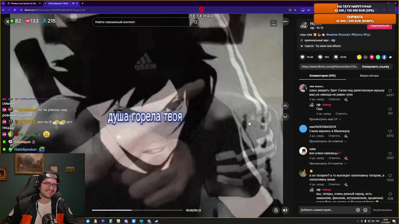The width and height of the screenshot is (399, 224).
Task: Open comments via speech bubble icon
Action: (320, 57)
